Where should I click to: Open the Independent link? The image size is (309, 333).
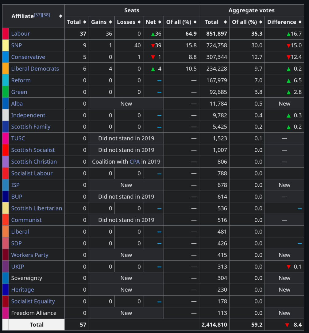28,115
